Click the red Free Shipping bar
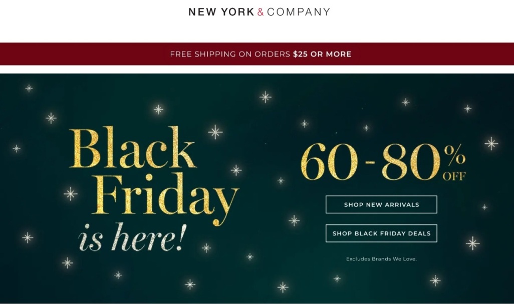514x305 pixels. click(x=100, y=54)
